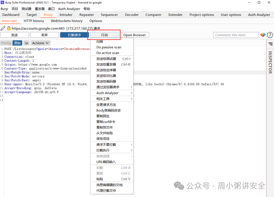Choose 发送给重发器 menu entry
The height and width of the screenshot is (197, 274).
click(x=112, y=64)
